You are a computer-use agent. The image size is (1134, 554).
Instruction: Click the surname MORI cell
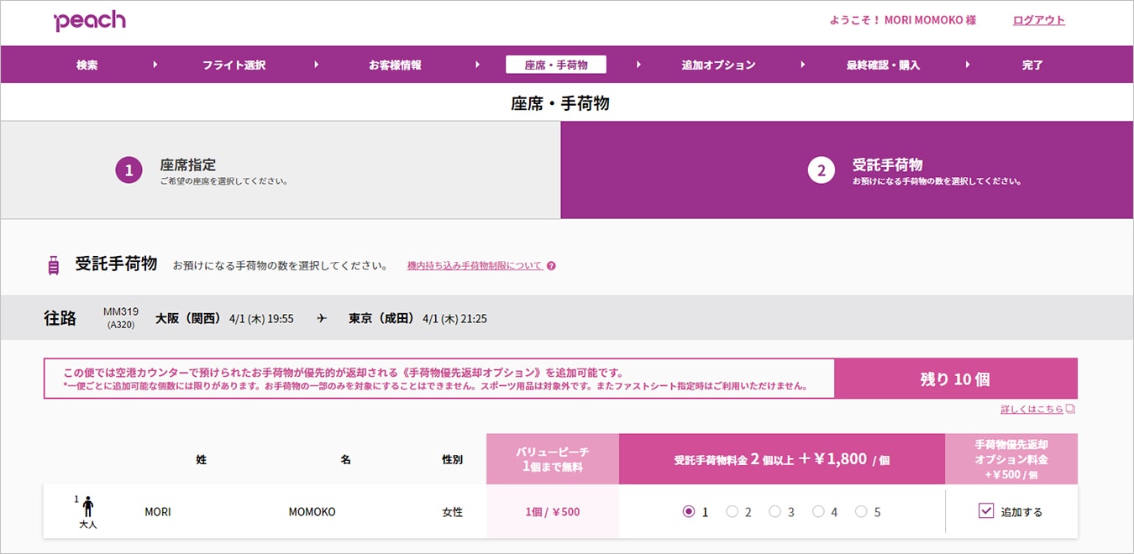tap(158, 512)
